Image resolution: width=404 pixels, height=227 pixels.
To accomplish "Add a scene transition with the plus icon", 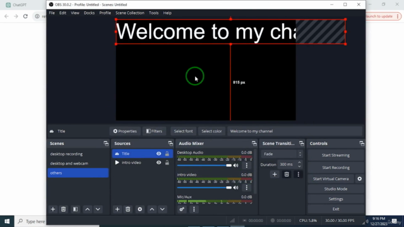I will [x=275, y=174].
